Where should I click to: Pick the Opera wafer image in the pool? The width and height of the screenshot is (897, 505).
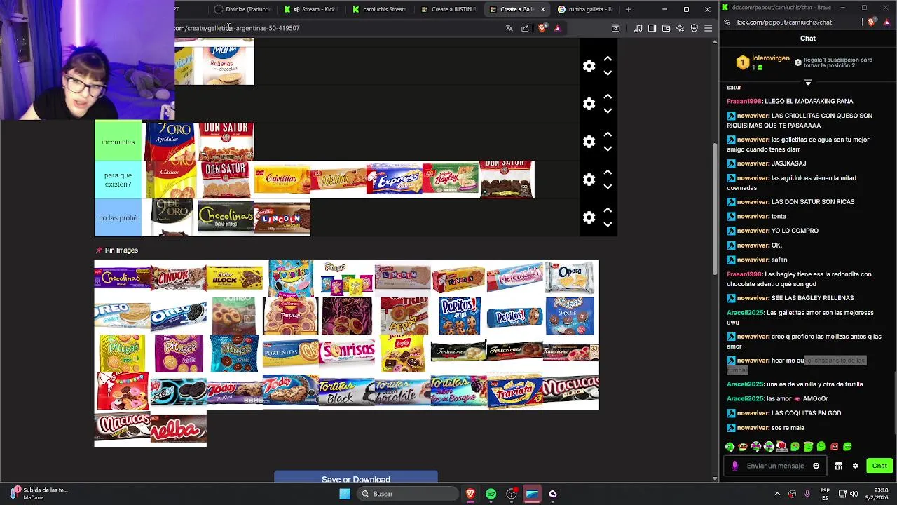pyautogui.click(x=571, y=278)
